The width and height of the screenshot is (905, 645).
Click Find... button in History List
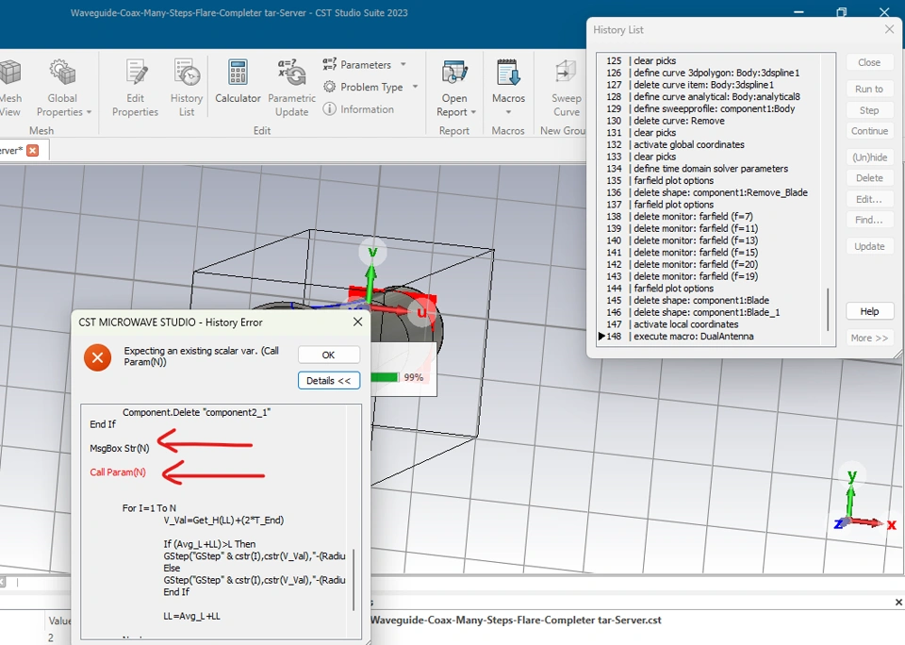point(869,220)
